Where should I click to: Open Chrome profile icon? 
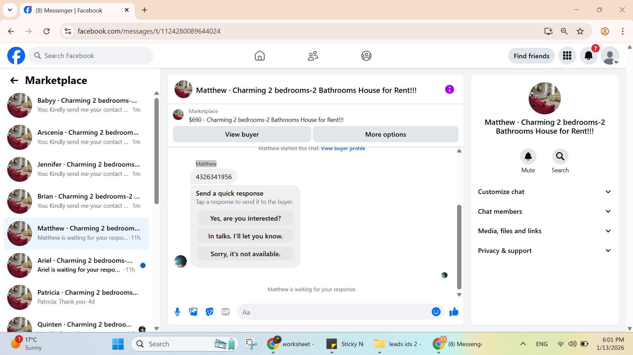coord(605,31)
